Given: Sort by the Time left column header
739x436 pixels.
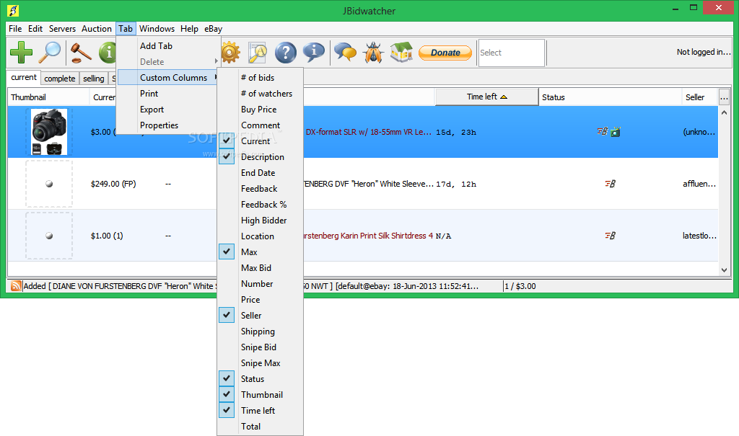Looking at the screenshot, I should (487, 97).
